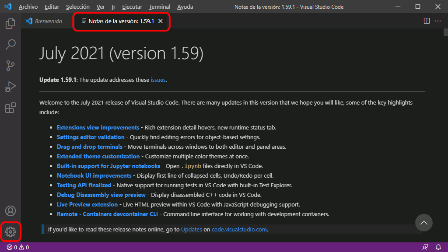Viewport: 448px width, 252px height.
Task: Open the Ir menu
Action: pyautogui.click(x=113, y=7)
